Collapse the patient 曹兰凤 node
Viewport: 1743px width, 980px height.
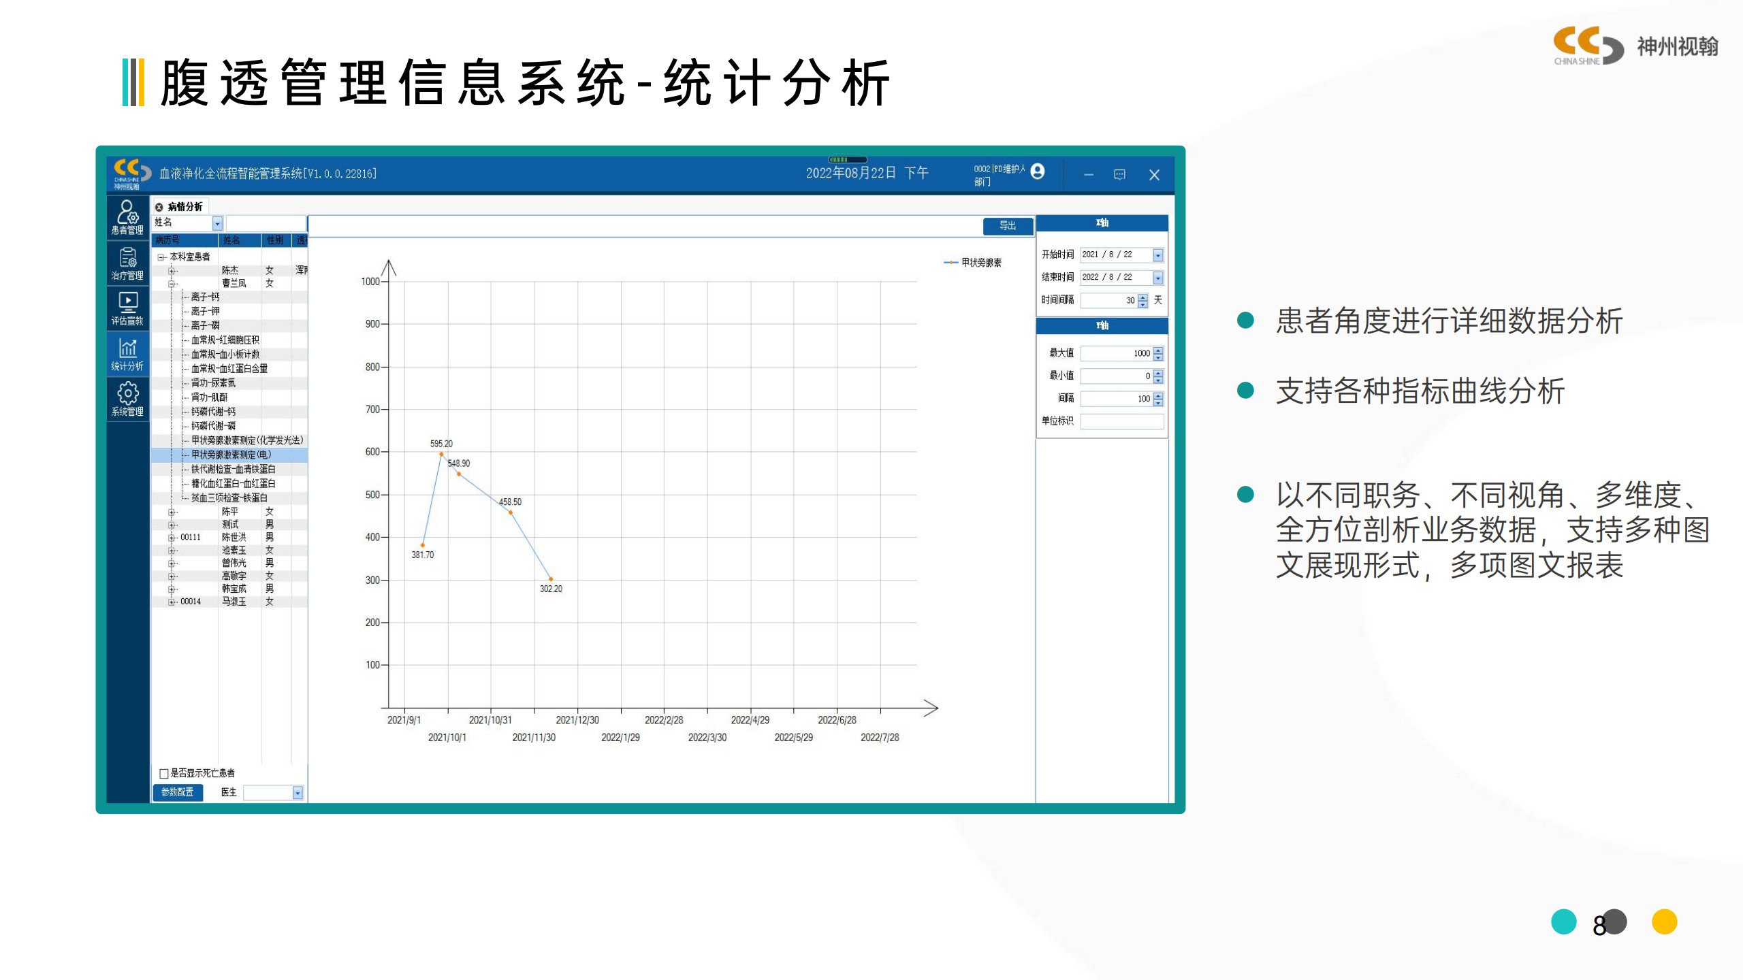(172, 284)
